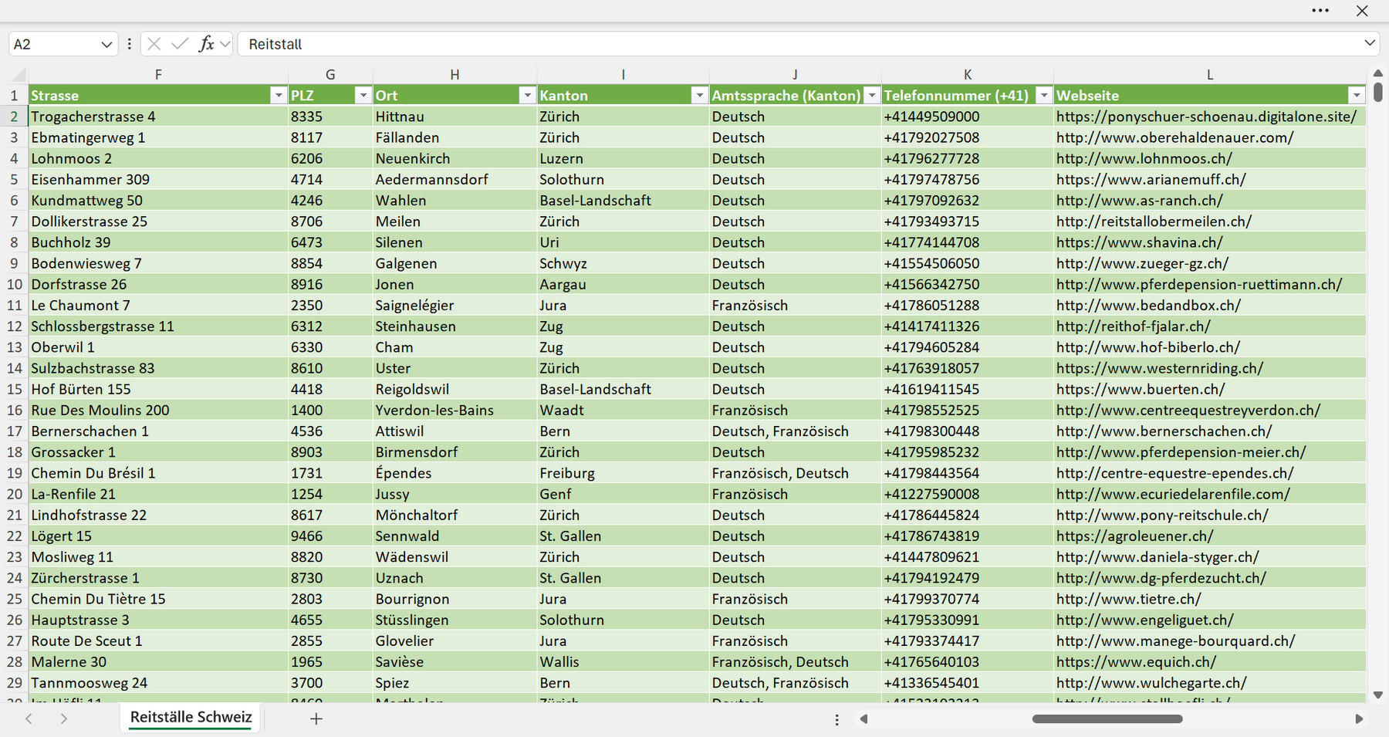Open the PLZ column filter dropdown
Image resolution: width=1389 pixels, height=737 pixels.
(363, 95)
